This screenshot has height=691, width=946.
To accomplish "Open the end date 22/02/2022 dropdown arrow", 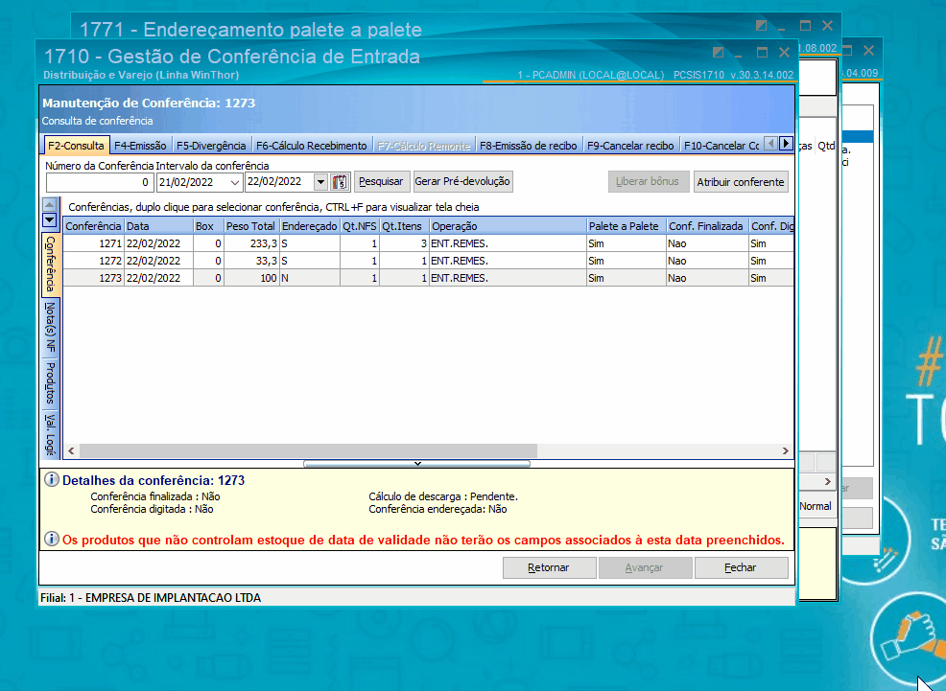I will pos(321,181).
